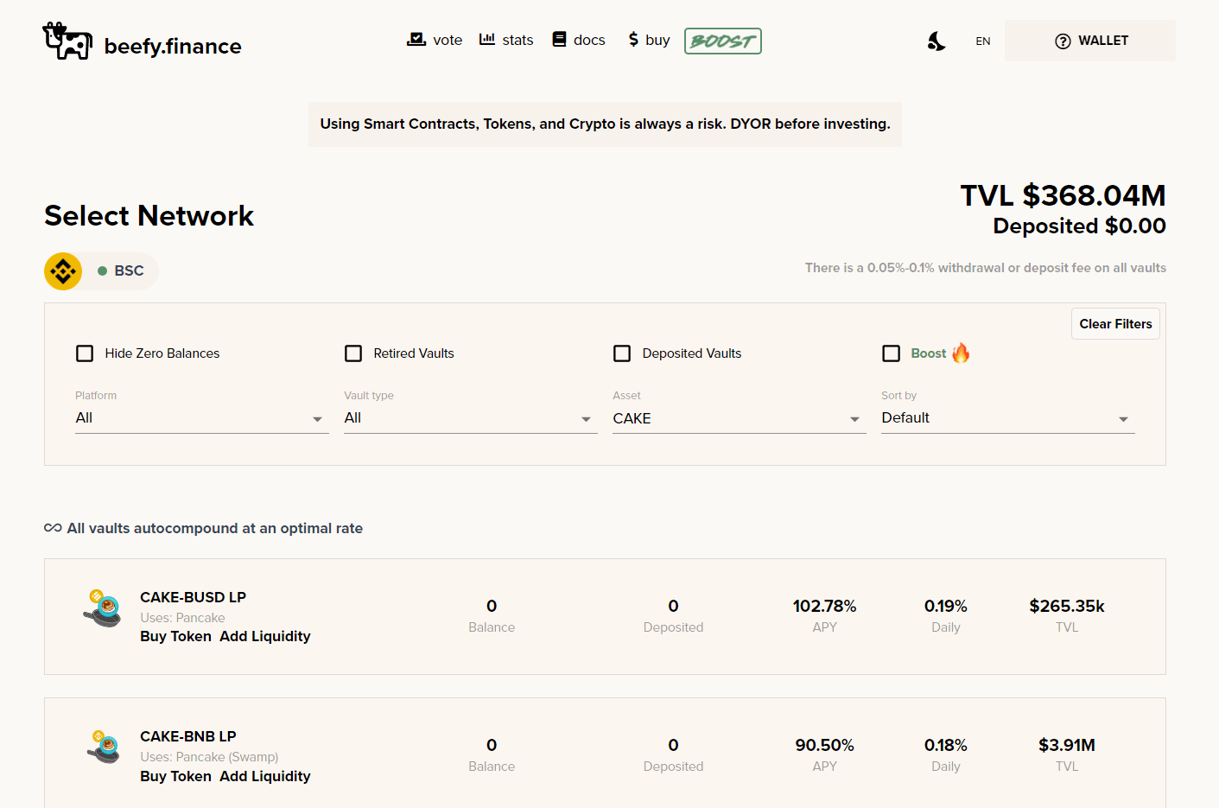Click the Select Network heading
1219x808 pixels.
pyautogui.click(x=149, y=215)
